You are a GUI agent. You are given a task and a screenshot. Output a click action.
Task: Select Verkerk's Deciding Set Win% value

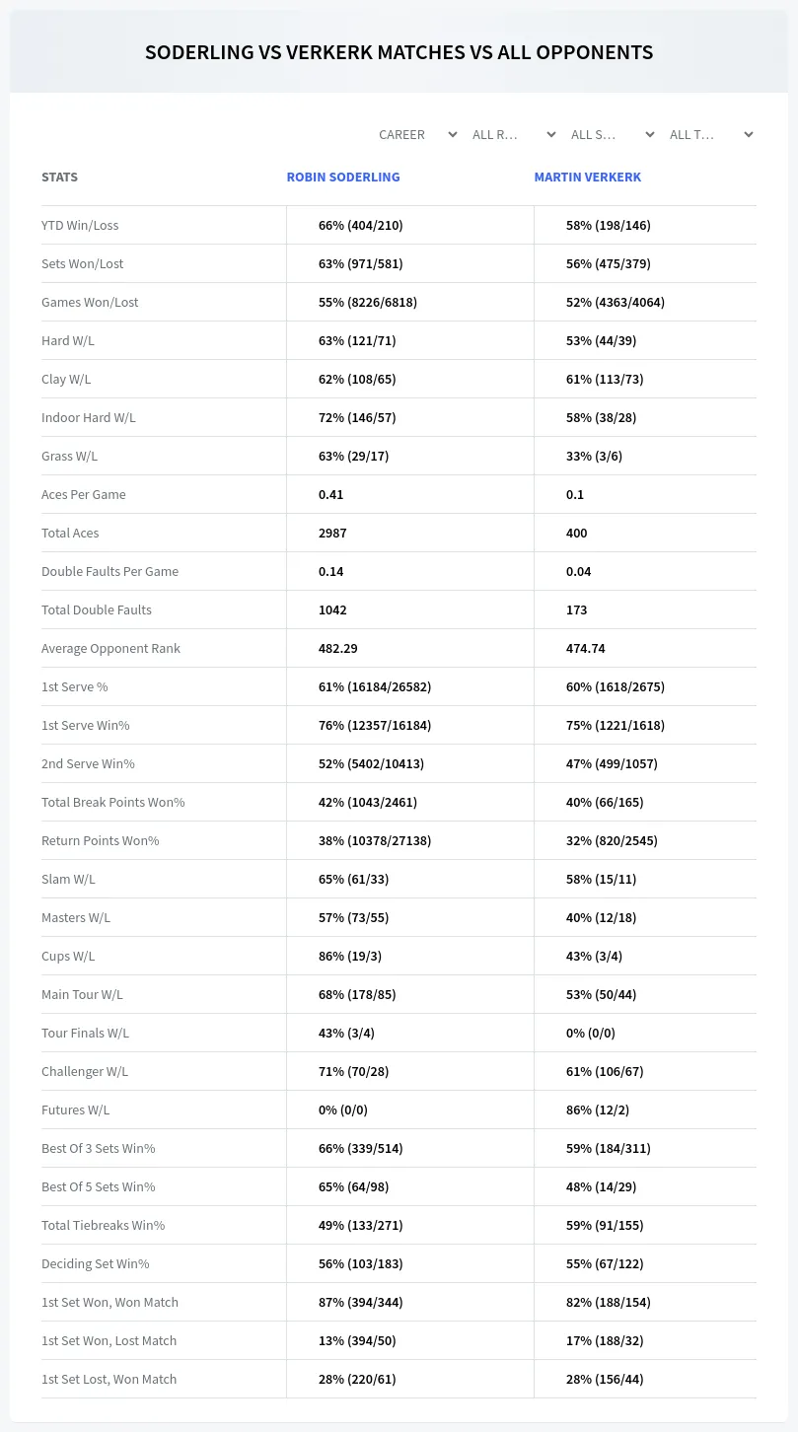pos(605,1263)
